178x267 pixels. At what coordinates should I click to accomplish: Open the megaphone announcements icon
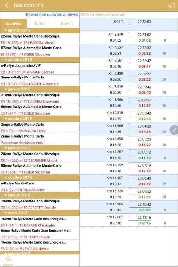(x=172, y=6)
